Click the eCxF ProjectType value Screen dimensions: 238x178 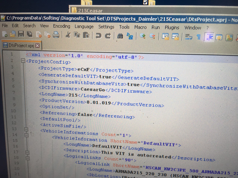tap(83, 69)
